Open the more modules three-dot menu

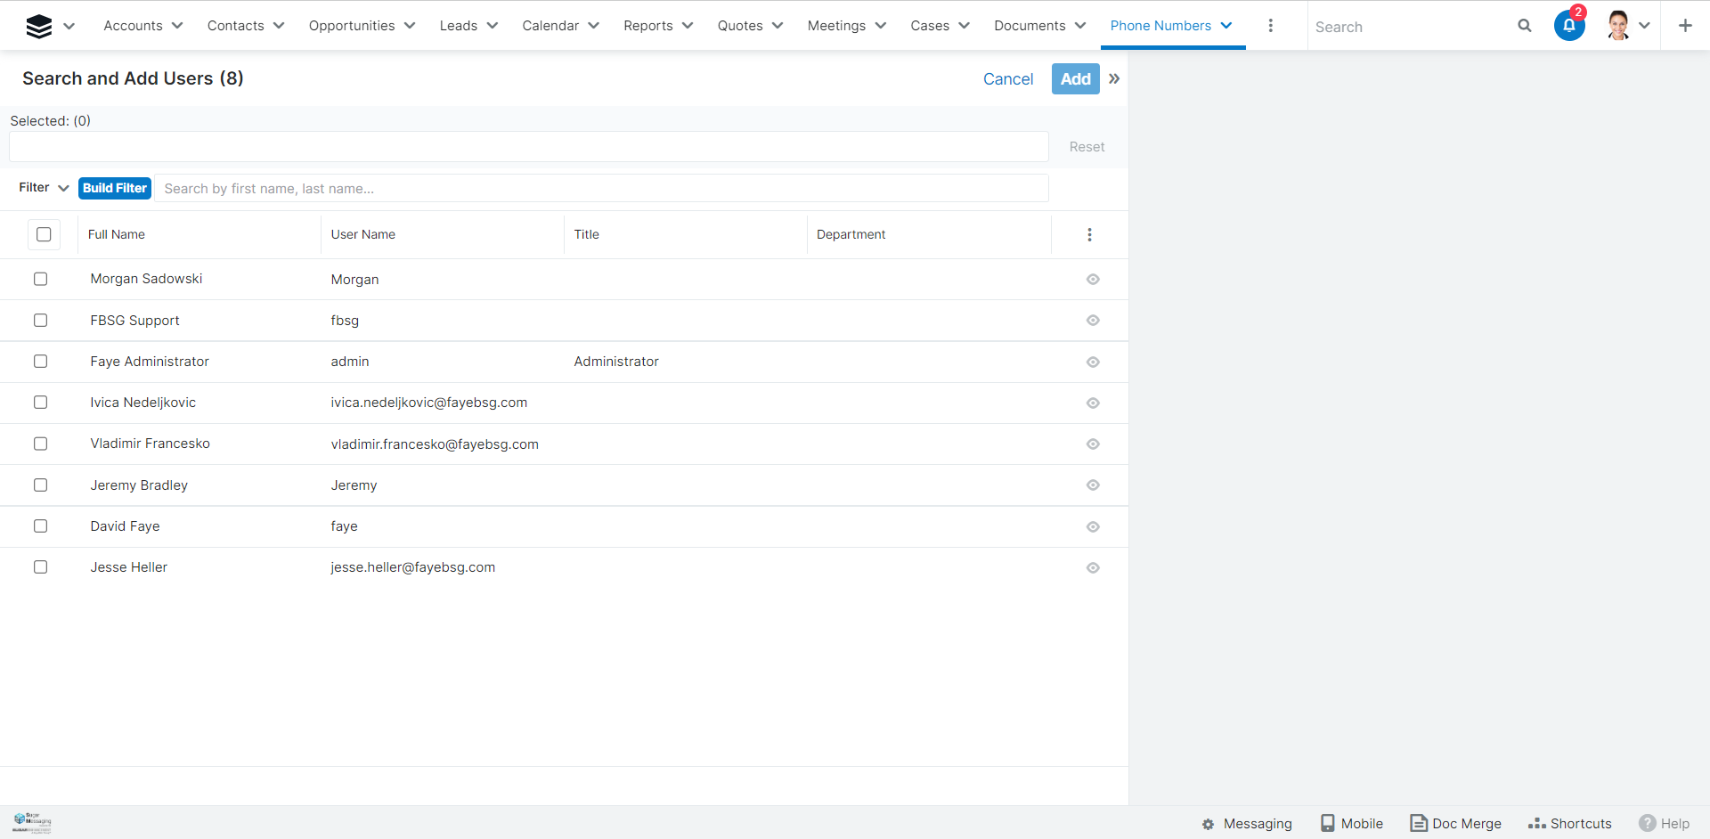[1270, 26]
